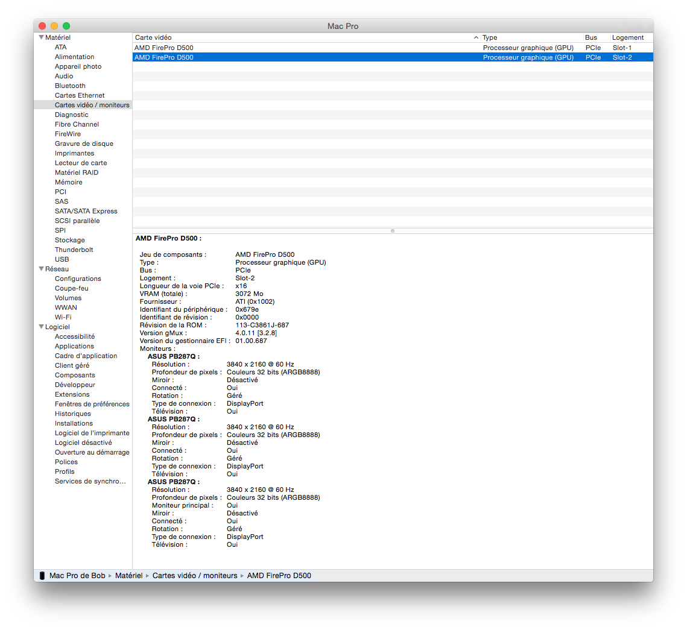Select Coupe-feu in the sidebar

pyautogui.click(x=71, y=288)
